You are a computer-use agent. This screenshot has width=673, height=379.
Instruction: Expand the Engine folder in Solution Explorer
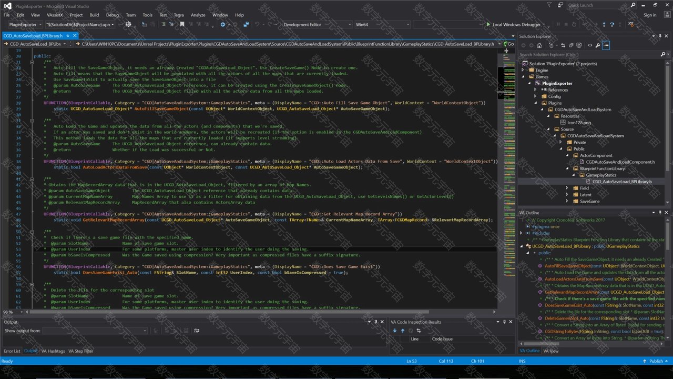click(x=523, y=70)
